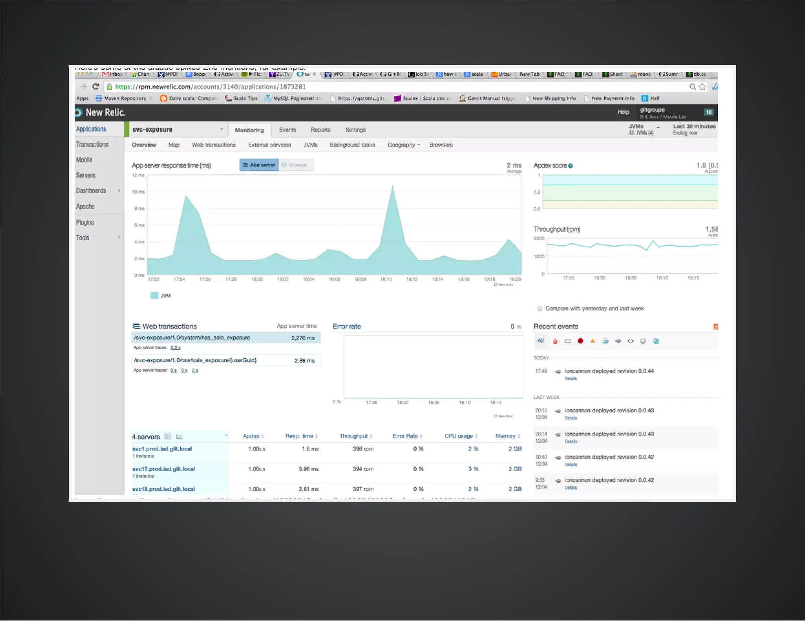Screen dimensions: 805x621
Task: Switch to the Events tab
Action: (287, 130)
